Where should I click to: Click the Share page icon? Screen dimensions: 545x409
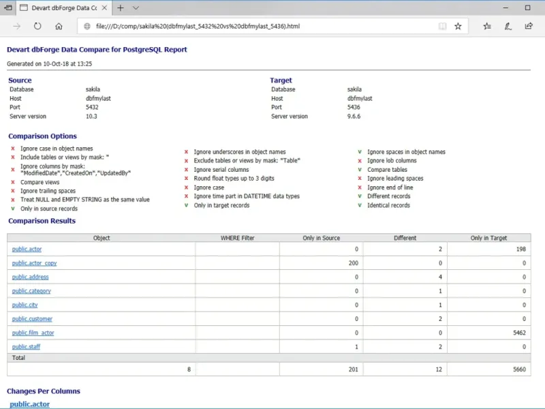point(529,26)
